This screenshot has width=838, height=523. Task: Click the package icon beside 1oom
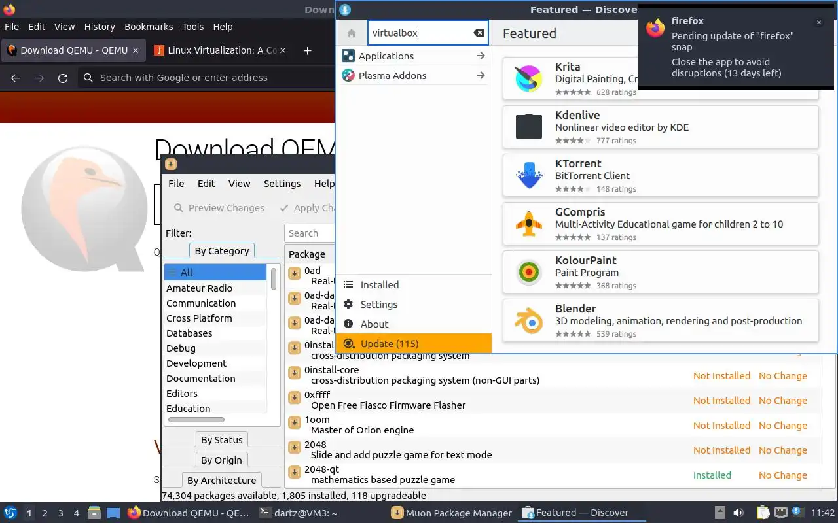pos(295,422)
